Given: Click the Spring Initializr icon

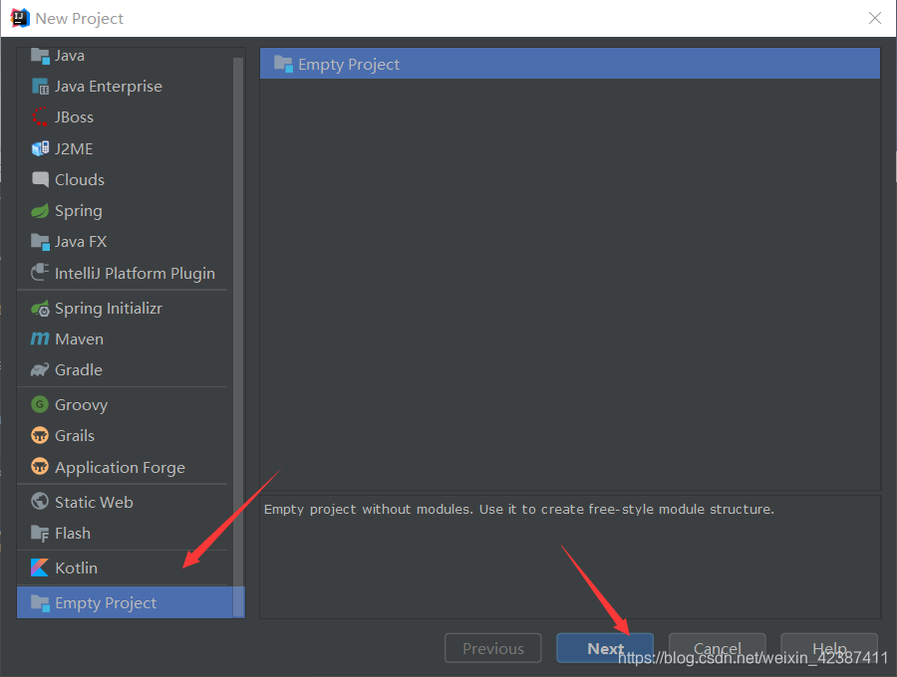Looking at the screenshot, I should pyautogui.click(x=40, y=309).
